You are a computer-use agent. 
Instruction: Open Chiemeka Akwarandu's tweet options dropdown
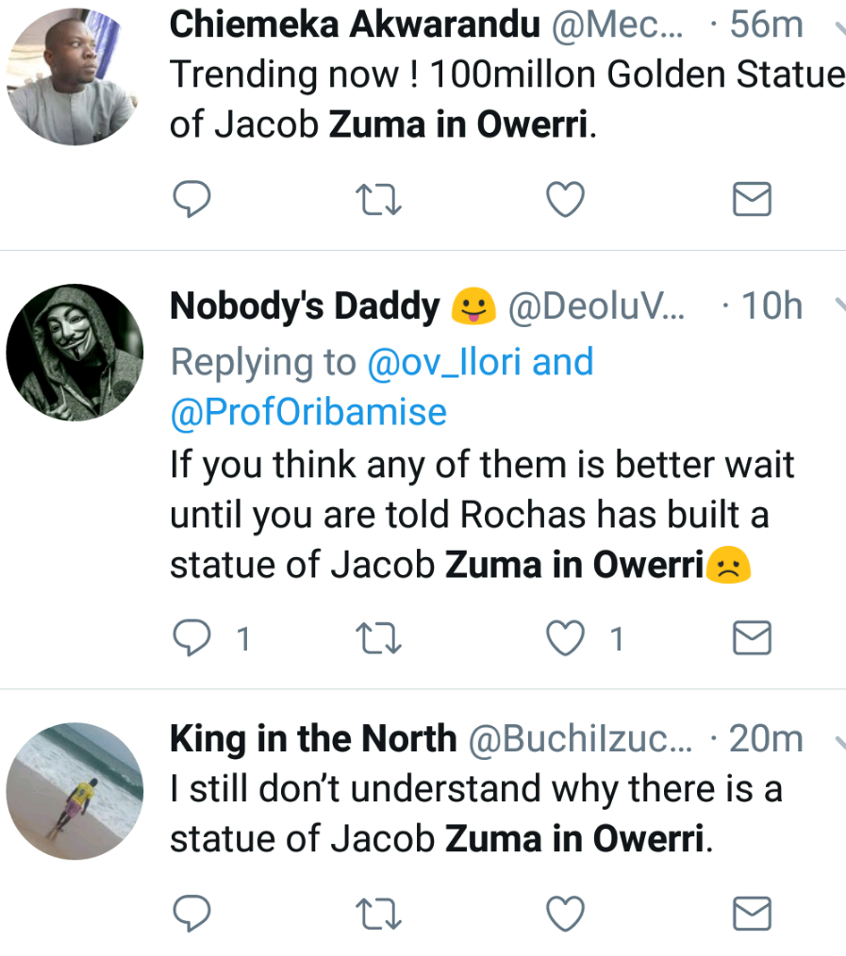tap(838, 28)
